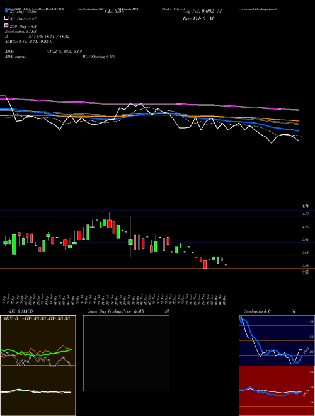The height and width of the screenshot is (416, 315).
Task: Click the 'ADX: 0 +DY: 33.33 -DY: 33.33' header
Action: (36, 319)
